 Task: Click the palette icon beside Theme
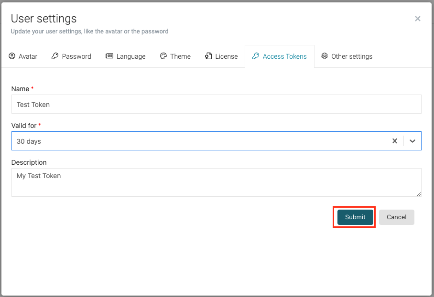coord(163,56)
